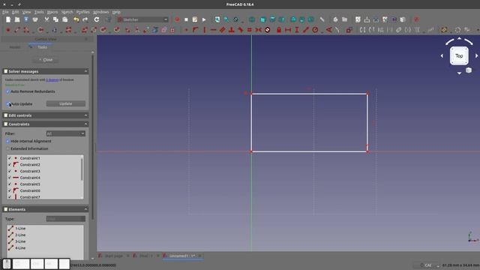Open the View menu
480x270 pixels.
pyautogui.click(x=27, y=12)
